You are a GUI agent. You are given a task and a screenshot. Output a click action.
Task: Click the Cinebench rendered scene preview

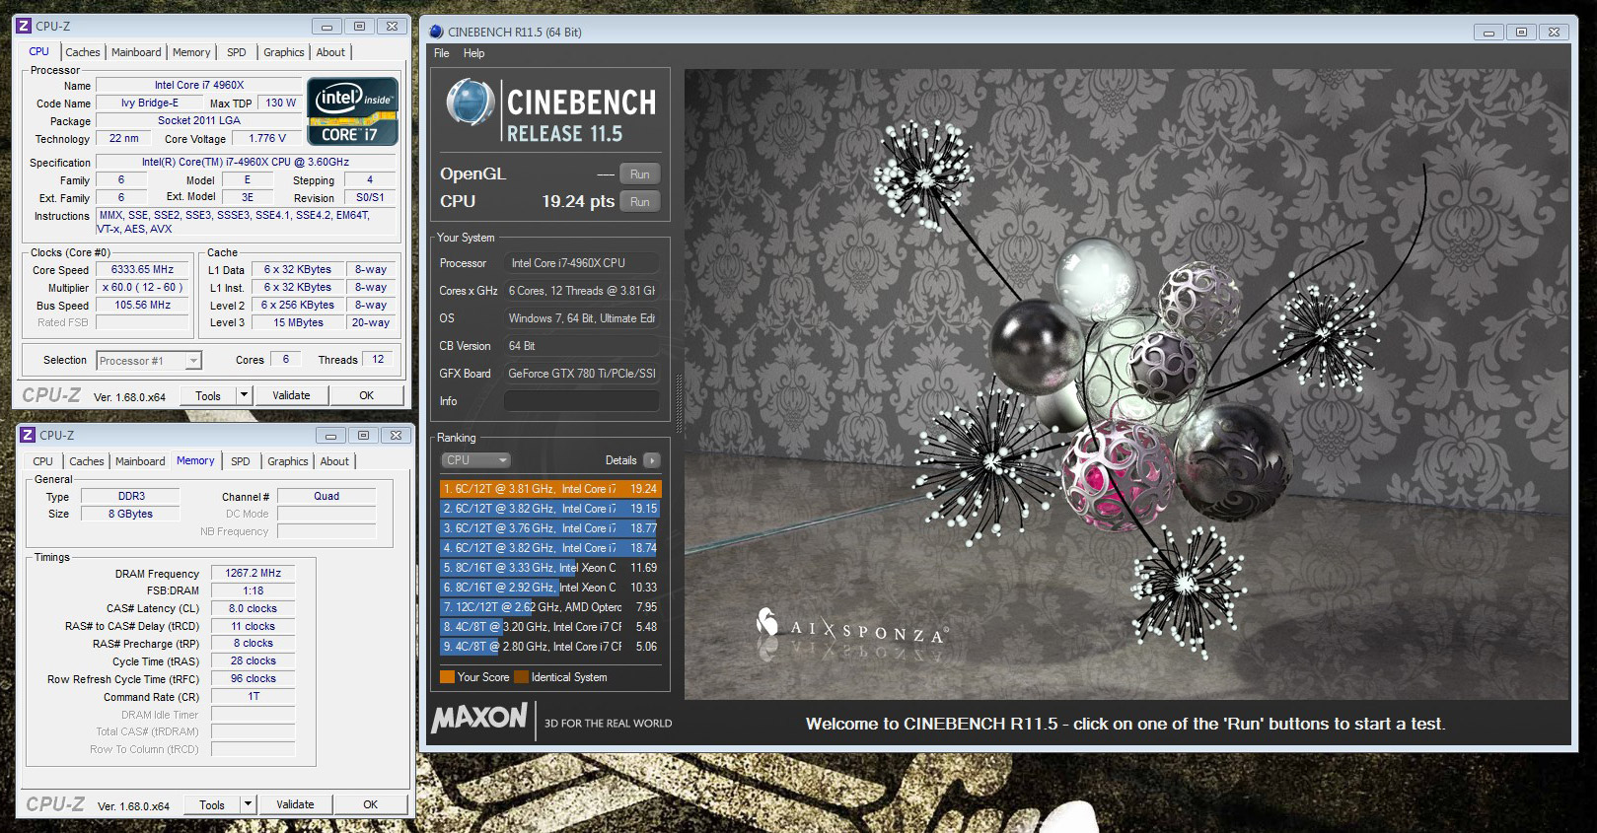coord(1126,384)
